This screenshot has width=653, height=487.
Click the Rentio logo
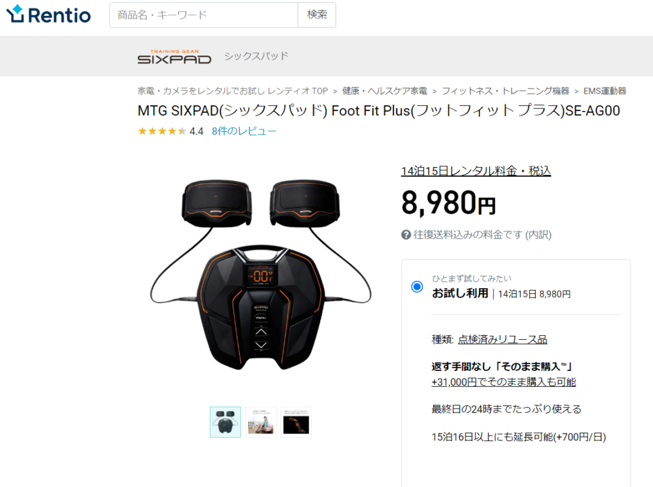click(x=48, y=15)
